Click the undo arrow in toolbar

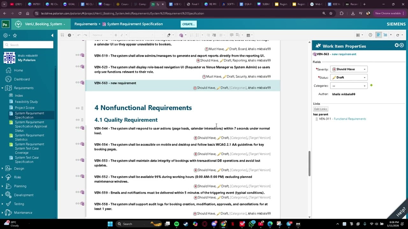(79, 35)
